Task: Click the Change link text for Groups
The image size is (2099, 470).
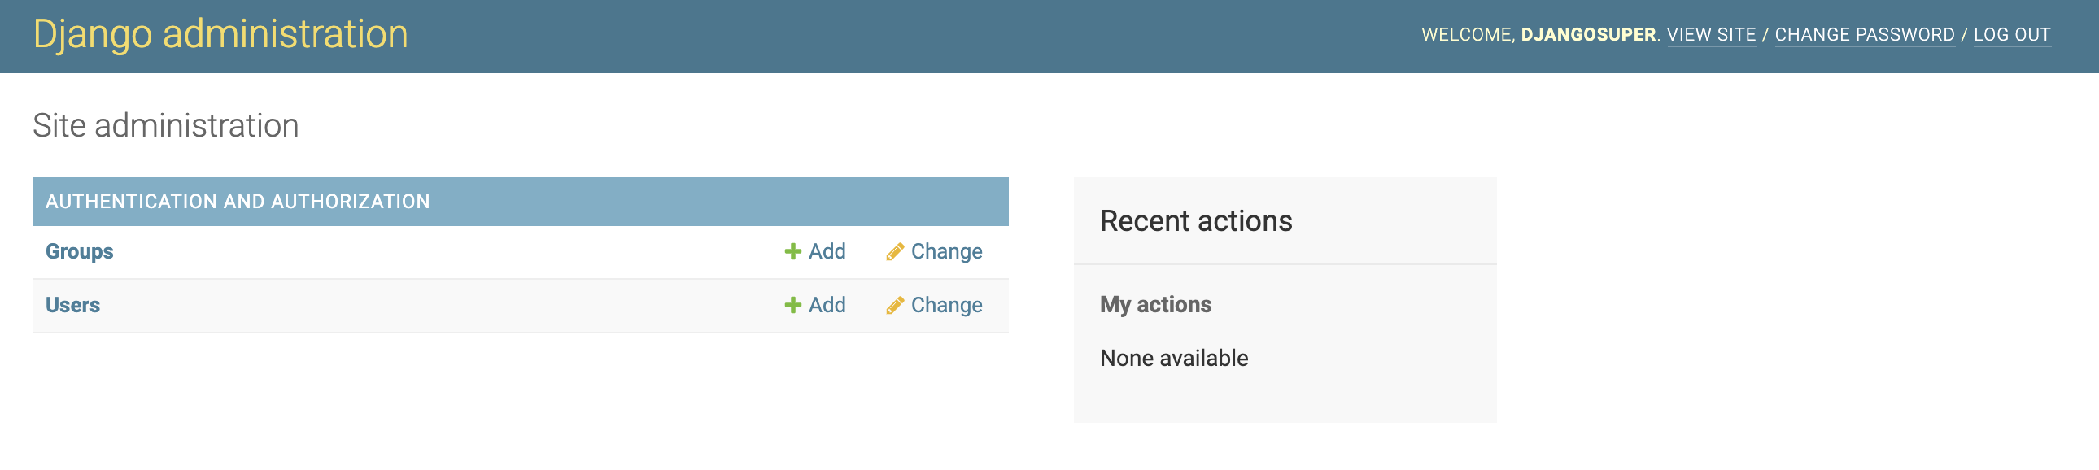Action: coord(946,252)
